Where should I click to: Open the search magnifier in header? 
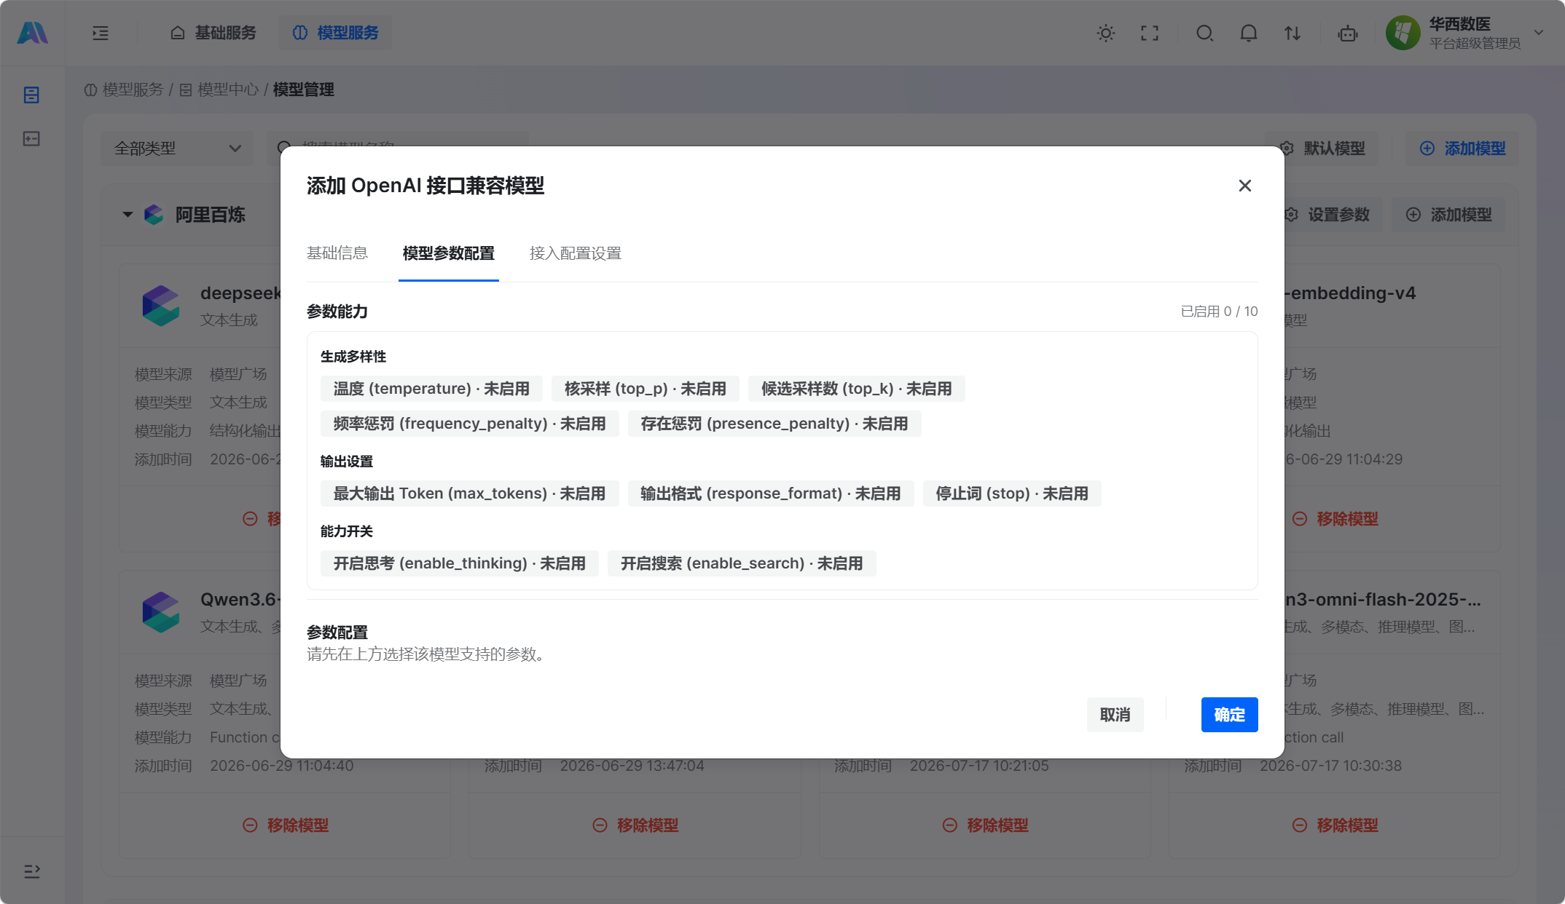(1205, 33)
